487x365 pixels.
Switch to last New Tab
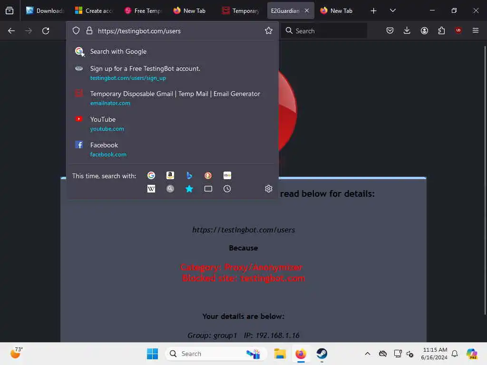coord(339,10)
